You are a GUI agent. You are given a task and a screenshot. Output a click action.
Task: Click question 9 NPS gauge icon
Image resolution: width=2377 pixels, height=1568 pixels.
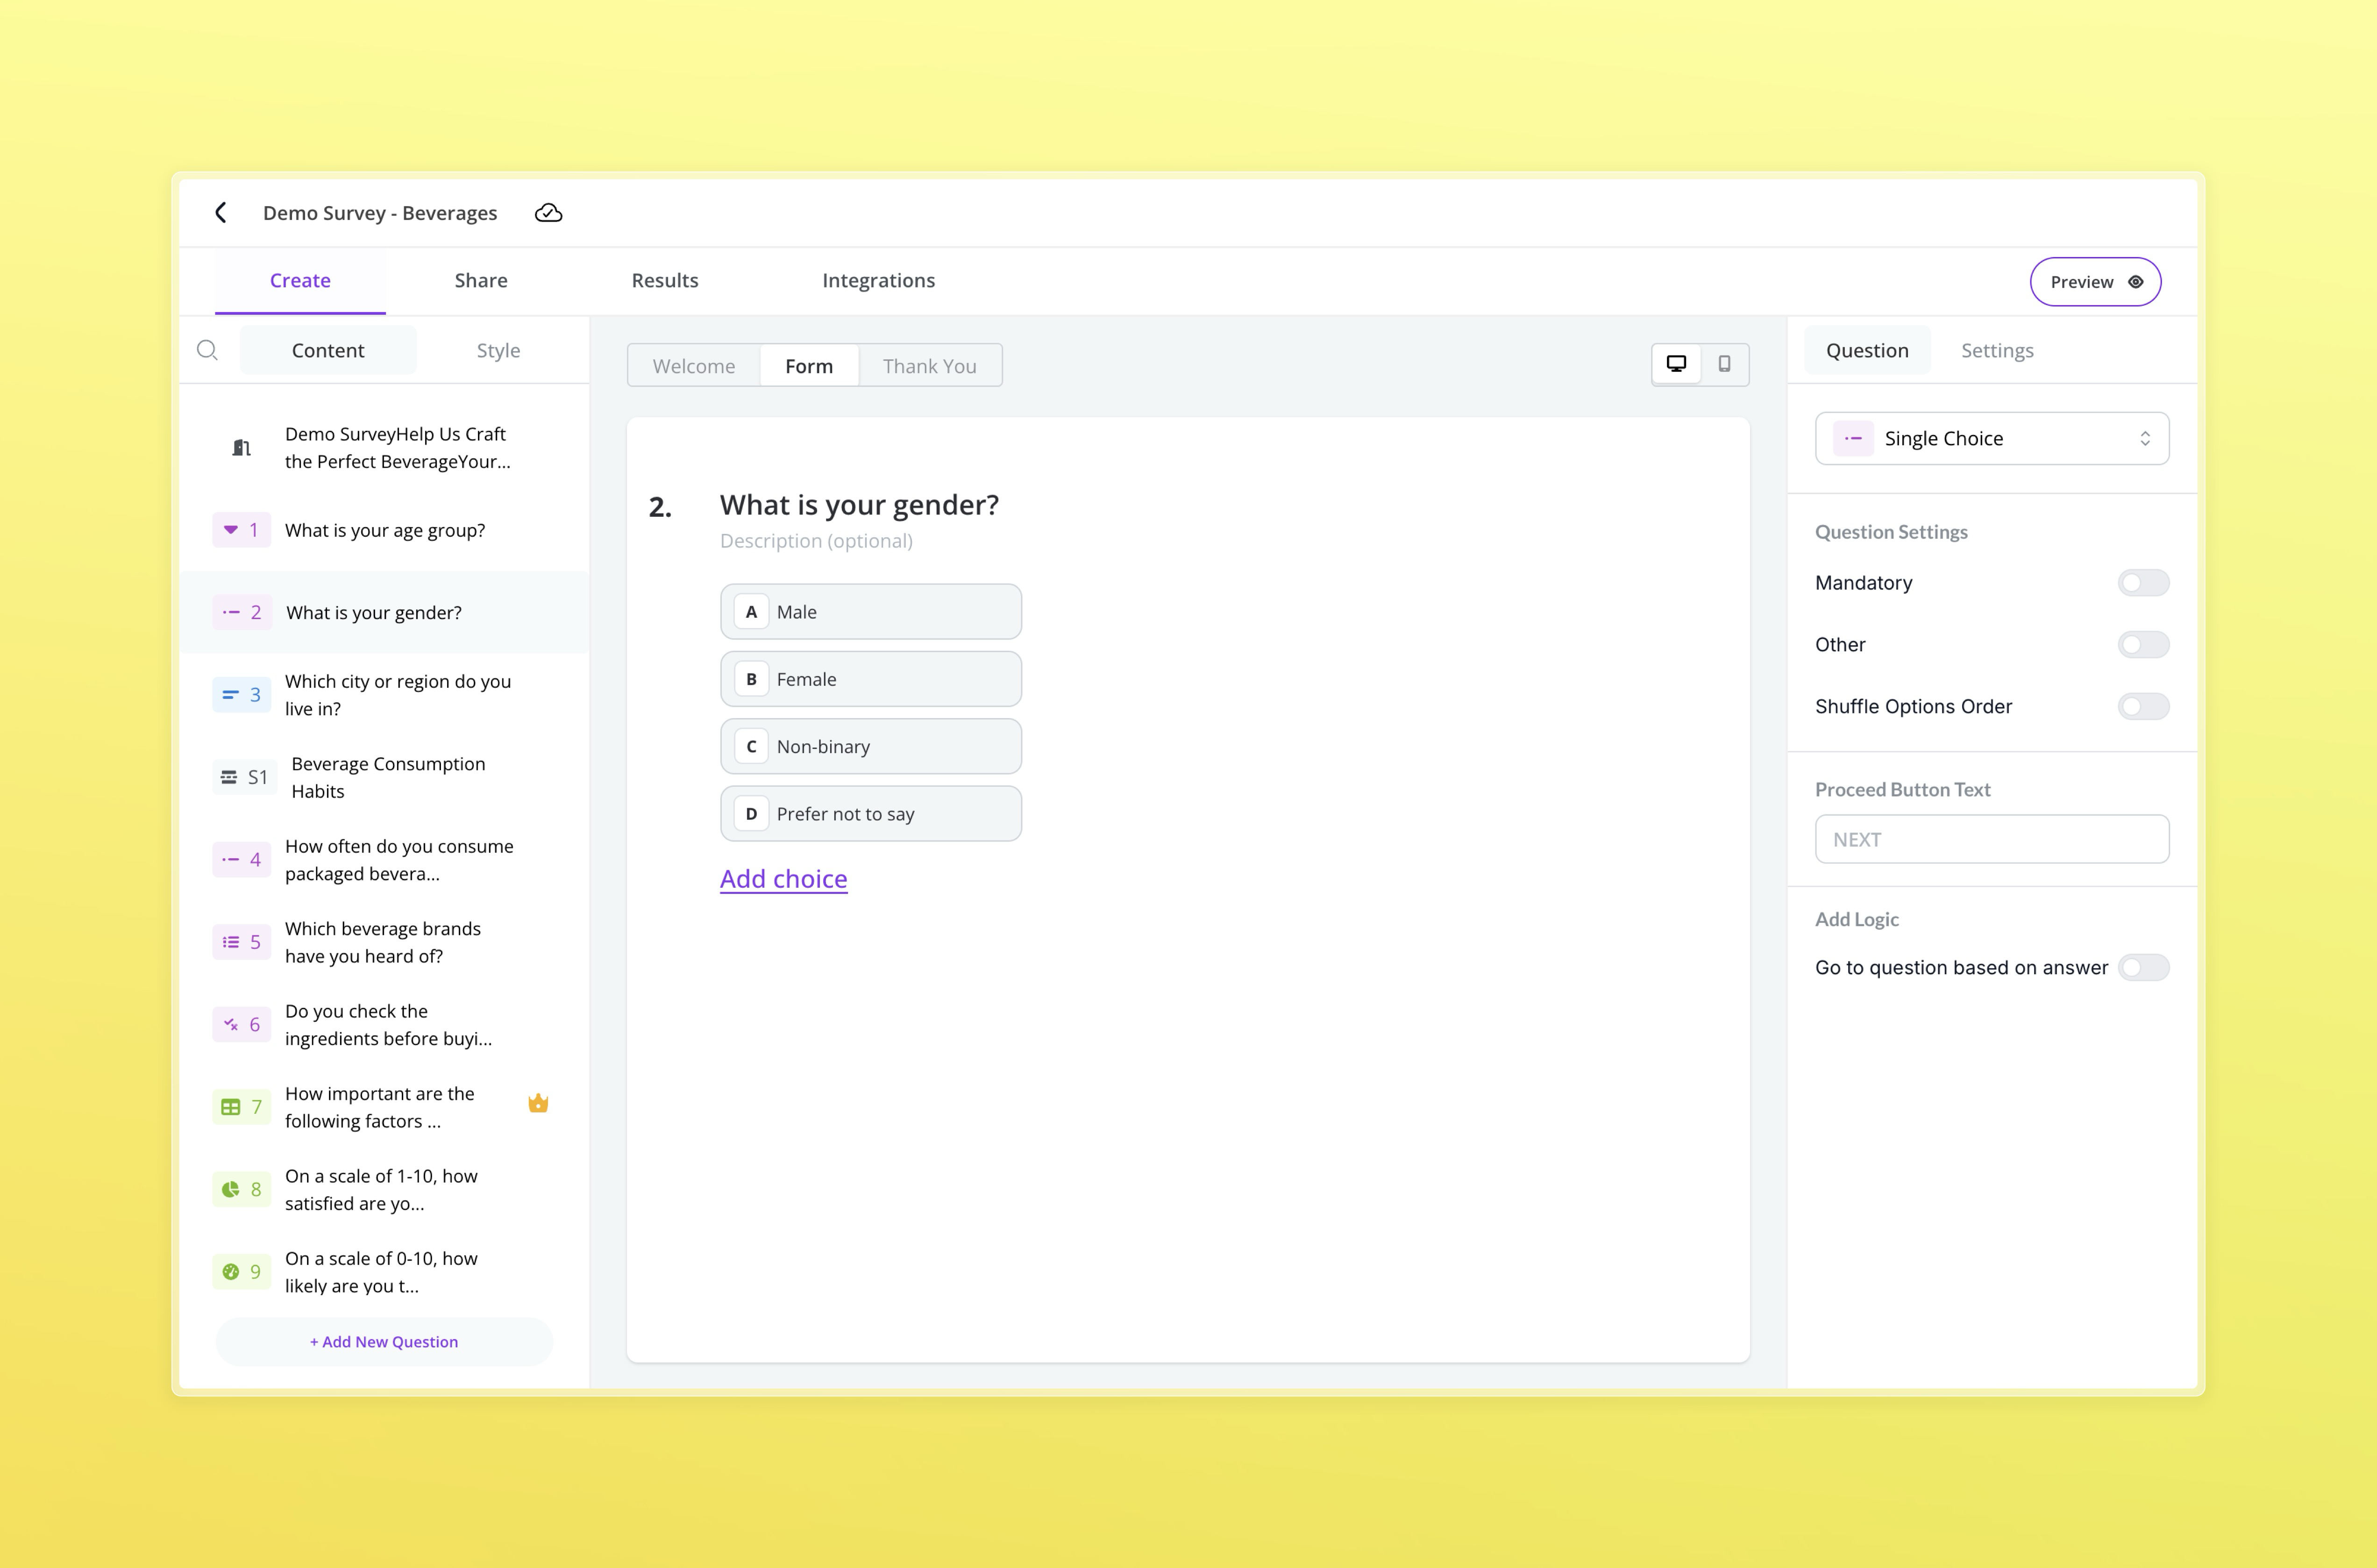231,1272
